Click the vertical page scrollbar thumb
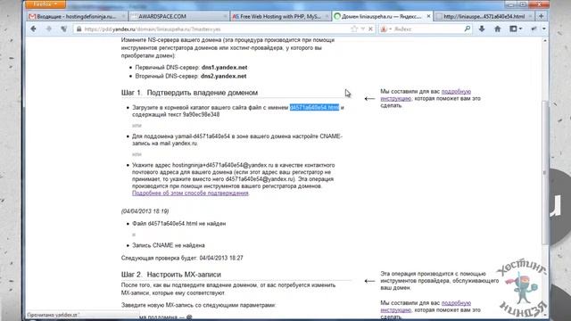571x321 pixels. coord(545,173)
